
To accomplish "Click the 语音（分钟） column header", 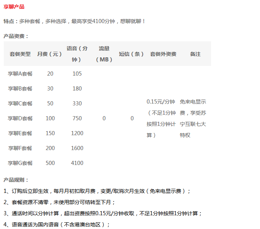I will 77,54.
